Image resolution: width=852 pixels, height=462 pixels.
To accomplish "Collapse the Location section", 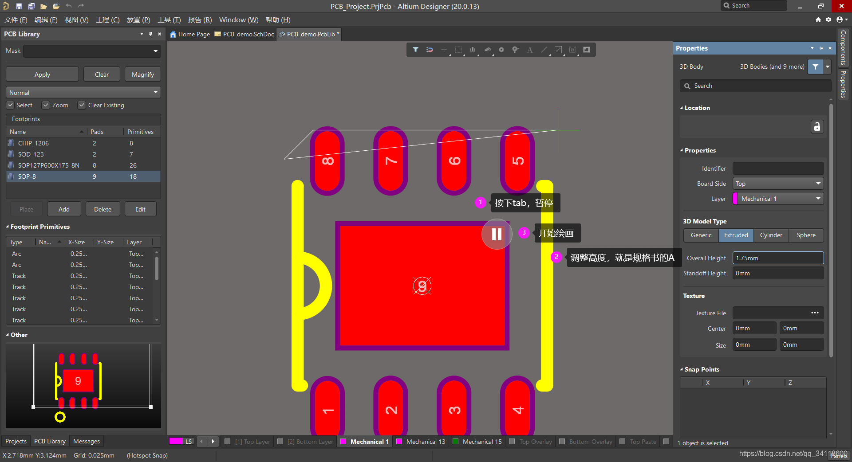I will [682, 108].
